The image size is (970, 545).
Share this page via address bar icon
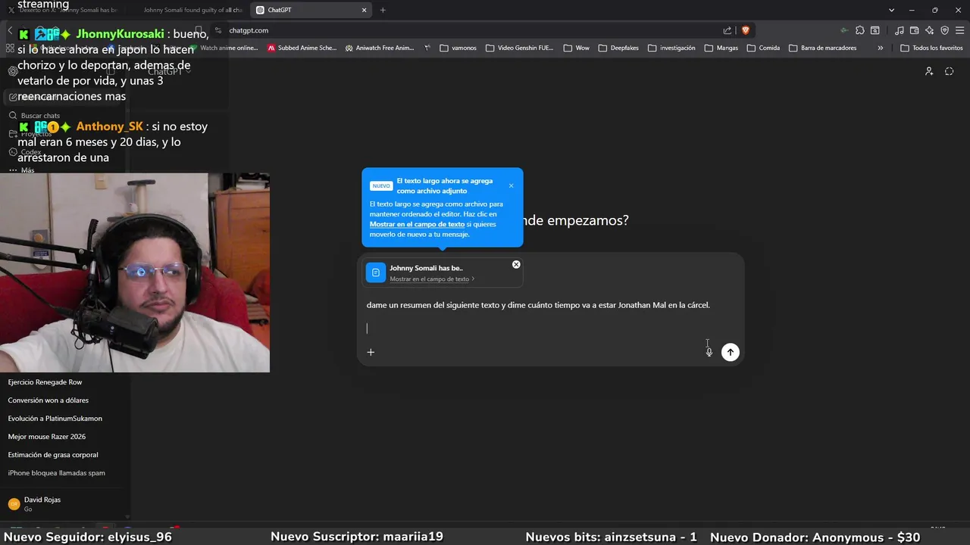pyautogui.click(x=727, y=30)
